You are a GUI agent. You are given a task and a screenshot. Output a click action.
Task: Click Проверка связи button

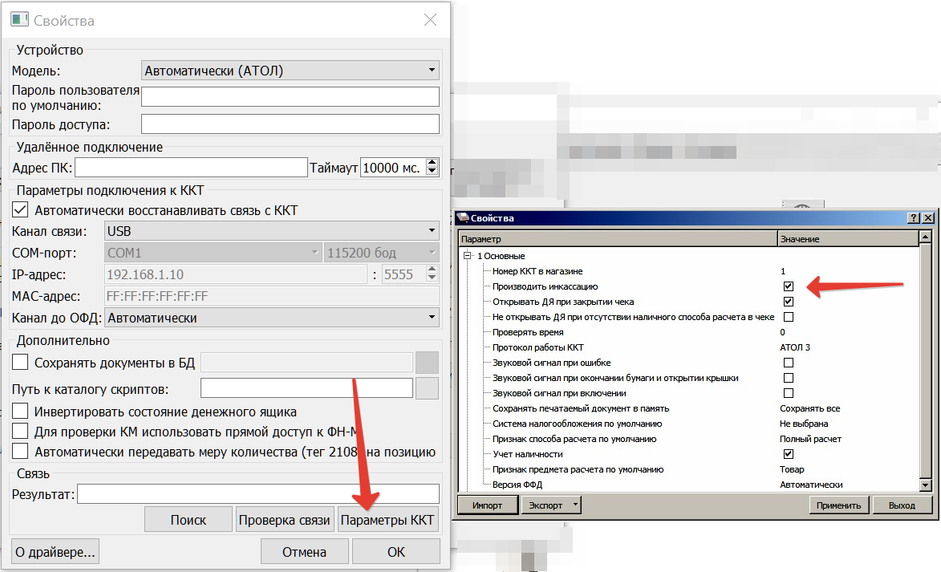point(285,520)
